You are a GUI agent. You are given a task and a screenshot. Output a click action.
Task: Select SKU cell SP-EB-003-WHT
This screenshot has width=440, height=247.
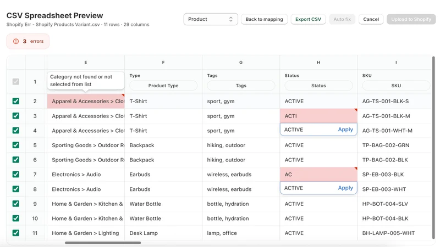point(394,189)
